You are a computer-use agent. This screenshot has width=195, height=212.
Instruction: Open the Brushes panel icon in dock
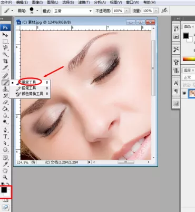[176, 62]
